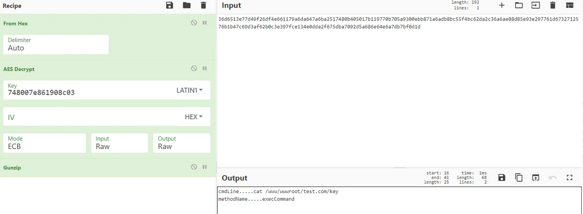This screenshot has width=583, height=214.
Task: Add a new input tab
Action: [x=501, y=5]
